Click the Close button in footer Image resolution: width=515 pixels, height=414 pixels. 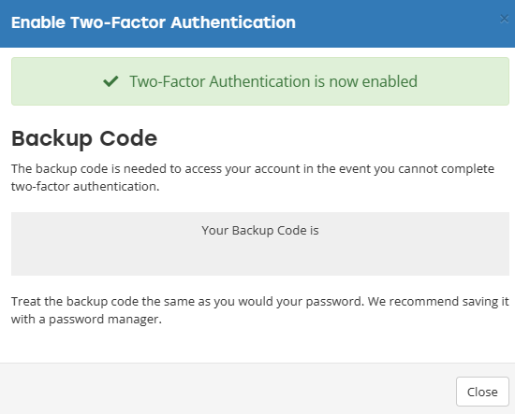482,392
